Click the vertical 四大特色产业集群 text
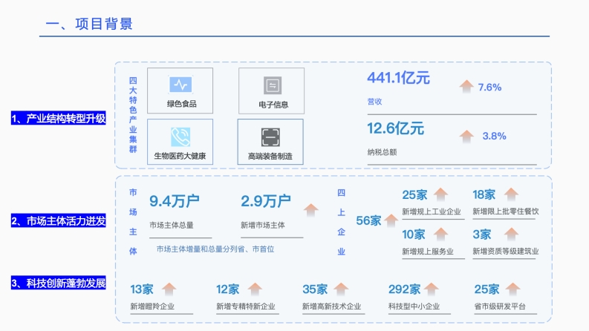Viewport: 589px width, 331px height. (133, 114)
